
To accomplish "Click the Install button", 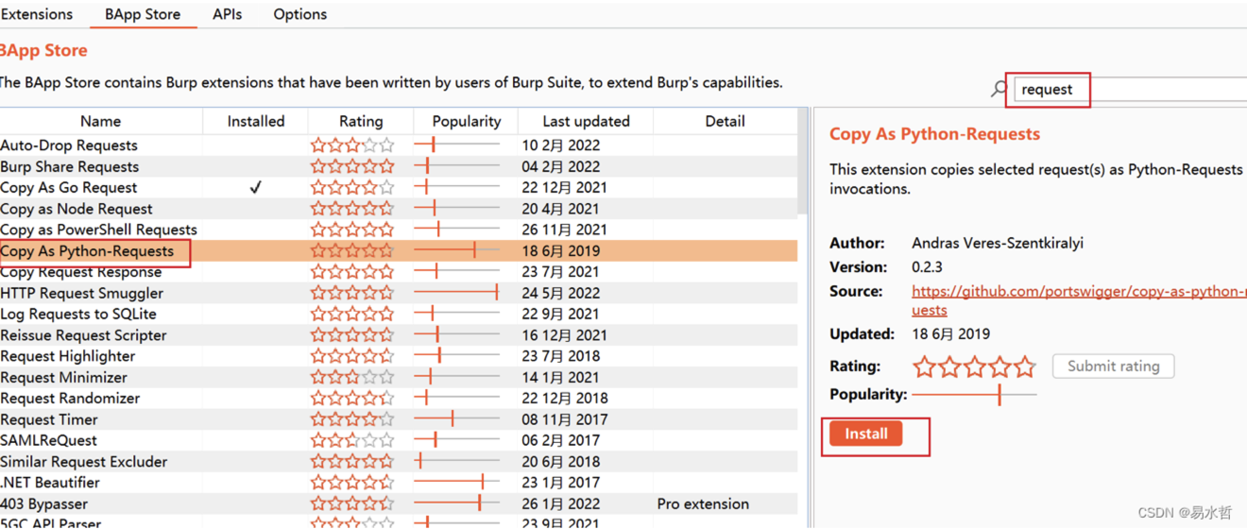I will click(x=866, y=434).
